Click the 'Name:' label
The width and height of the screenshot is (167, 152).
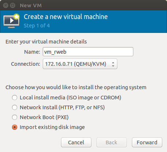32,52
